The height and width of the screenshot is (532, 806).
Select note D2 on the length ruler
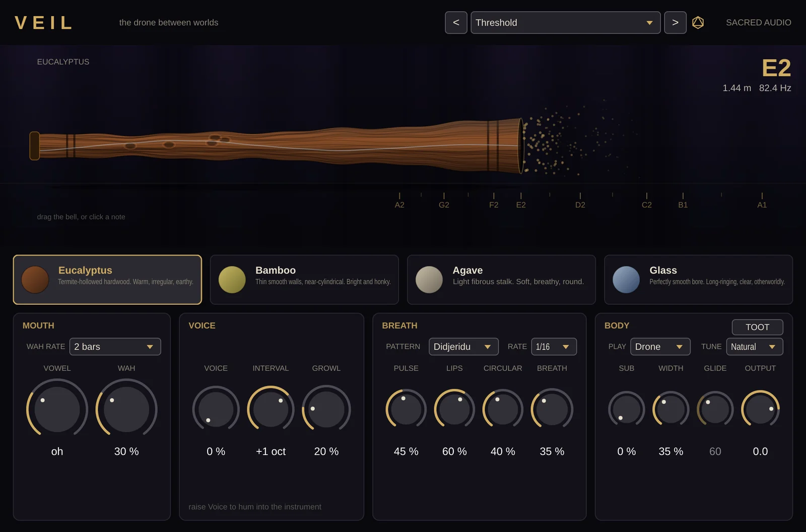click(580, 201)
